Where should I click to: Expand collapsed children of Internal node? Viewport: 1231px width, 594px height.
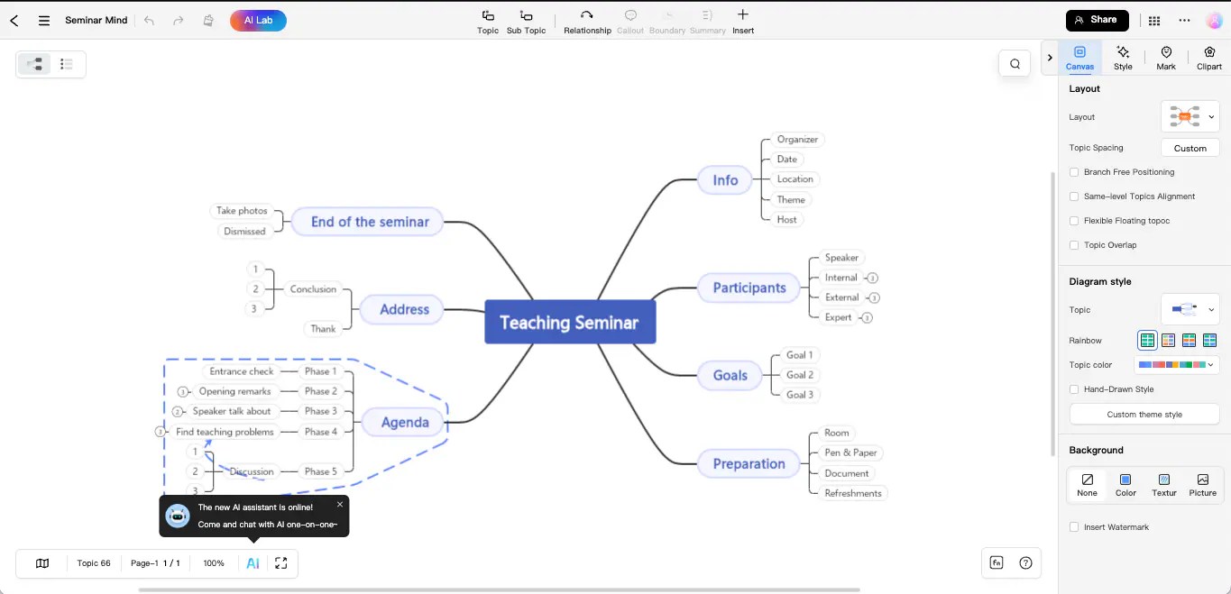pos(873,279)
